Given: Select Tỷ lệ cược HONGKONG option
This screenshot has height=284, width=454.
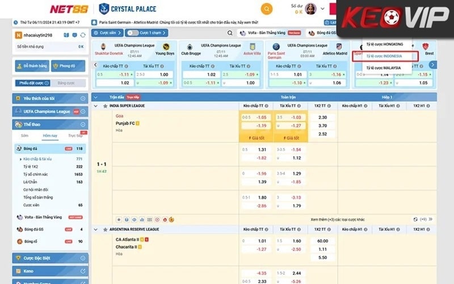Looking at the screenshot, I should 385,44.
